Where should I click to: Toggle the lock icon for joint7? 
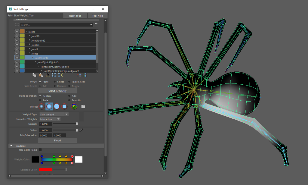(17, 49)
